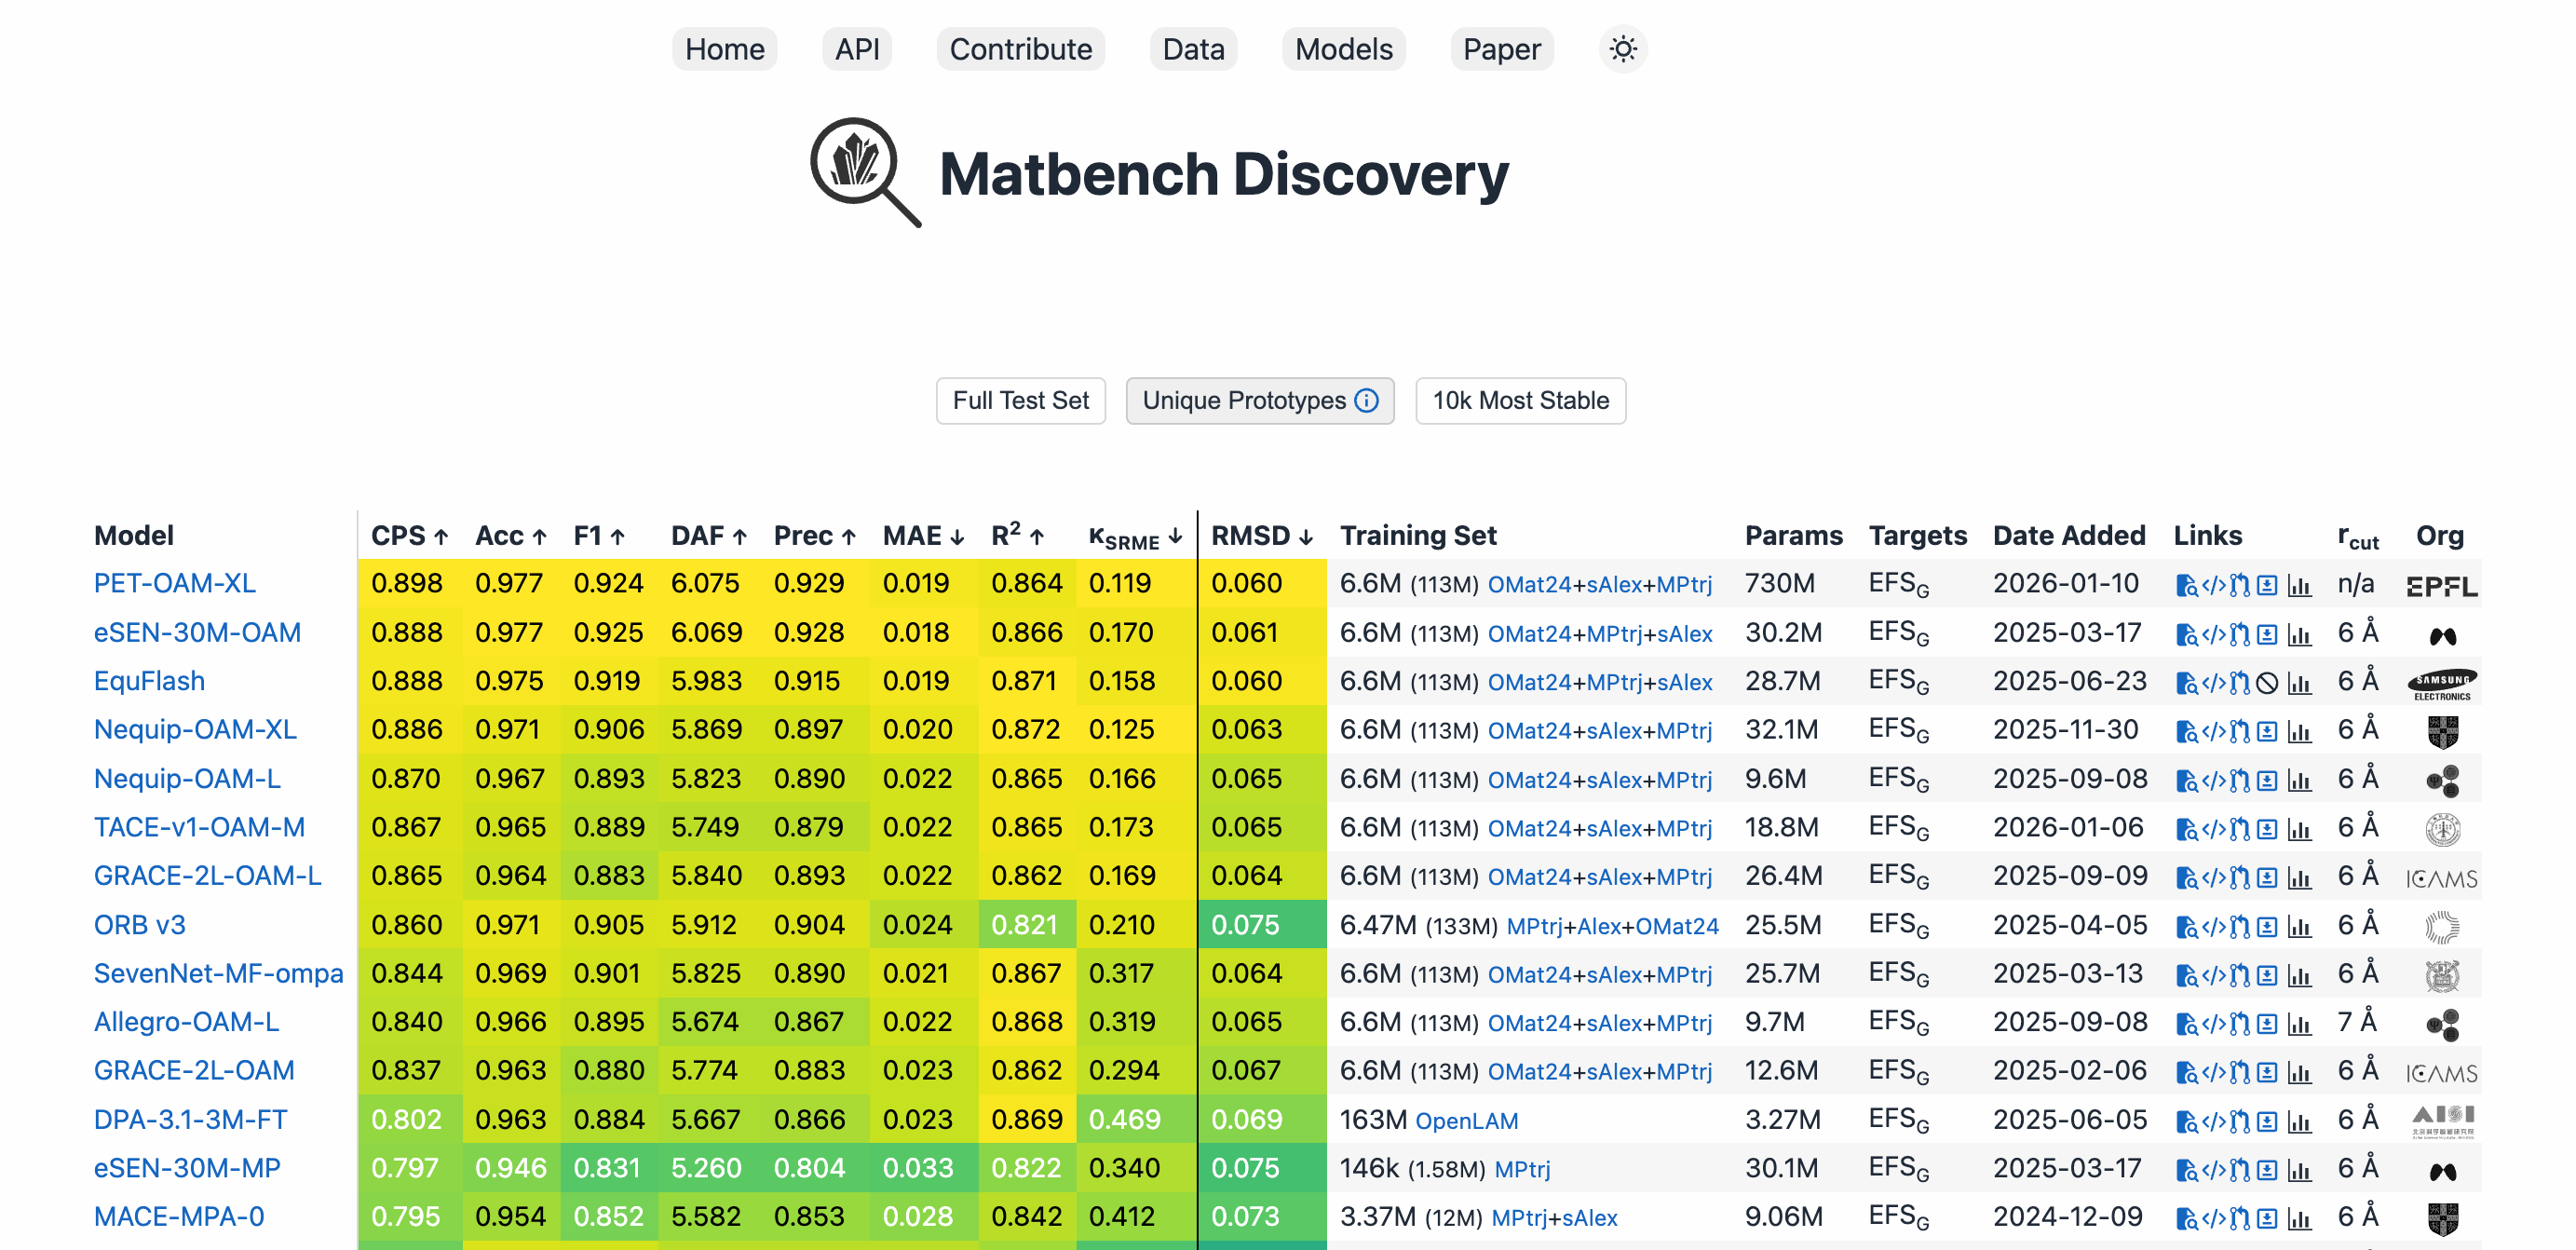Toggle the light/dark theme sun icon
2576x1250 pixels.
click(1622, 49)
